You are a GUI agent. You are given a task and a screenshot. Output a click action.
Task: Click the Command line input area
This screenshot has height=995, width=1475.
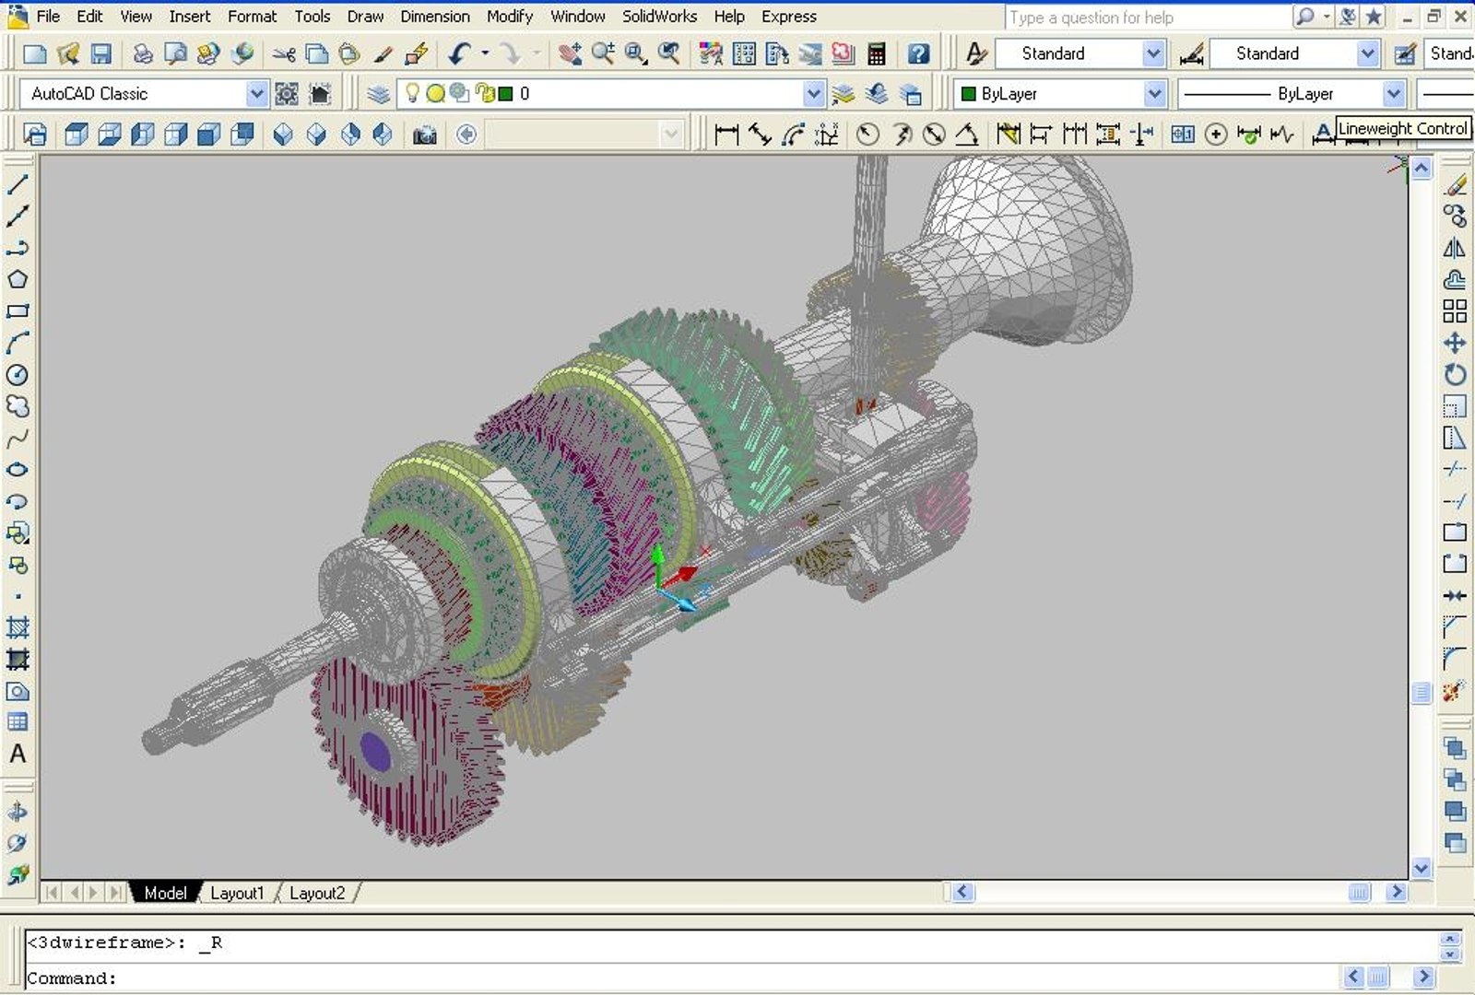[x=682, y=978]
